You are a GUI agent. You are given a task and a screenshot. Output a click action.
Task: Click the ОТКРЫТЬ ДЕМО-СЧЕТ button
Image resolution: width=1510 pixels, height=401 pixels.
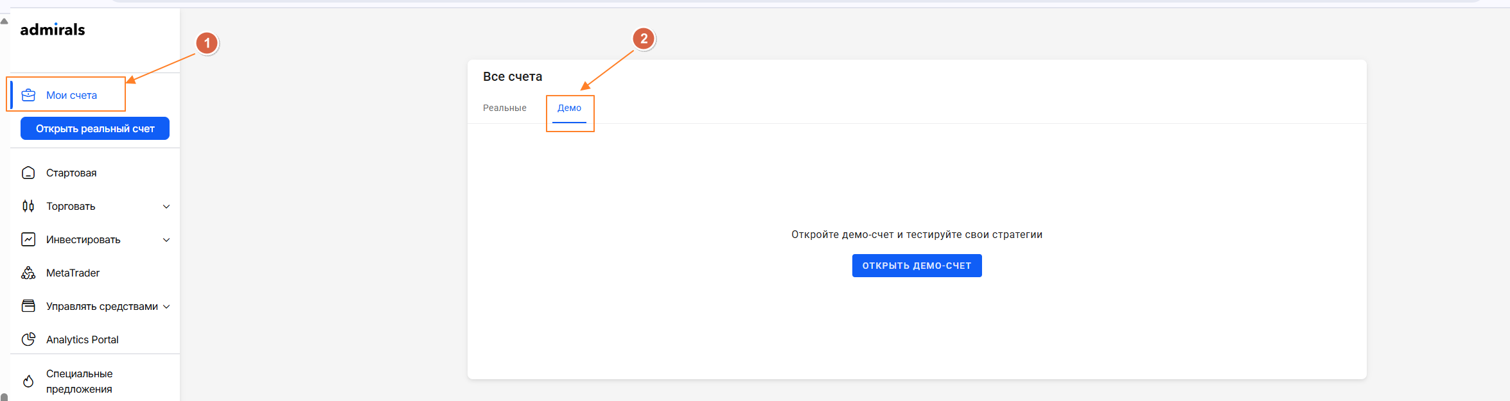pos(917,266)
